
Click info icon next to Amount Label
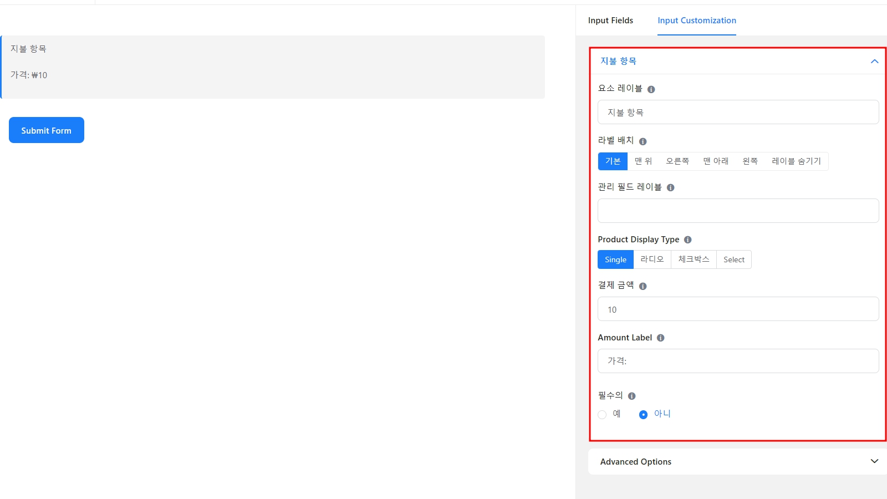pos(660,338)
